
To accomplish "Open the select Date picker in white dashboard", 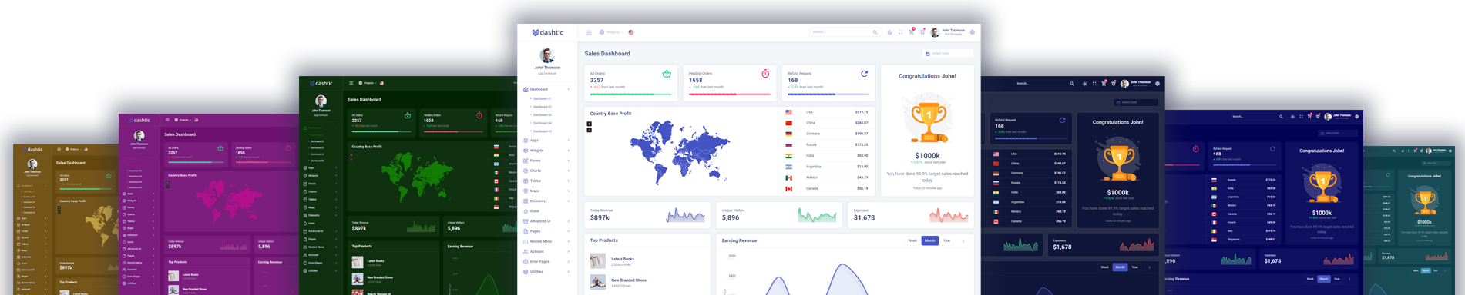I will pos(948,53).
